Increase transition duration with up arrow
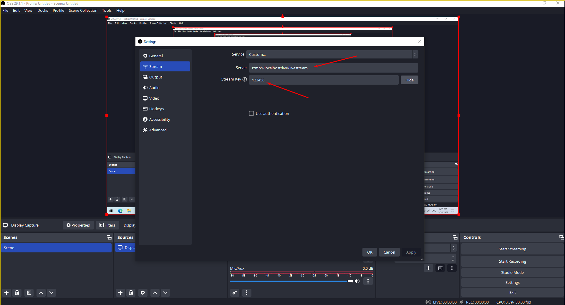The height and width of the screenshot is (305, 565). (453, 256)
